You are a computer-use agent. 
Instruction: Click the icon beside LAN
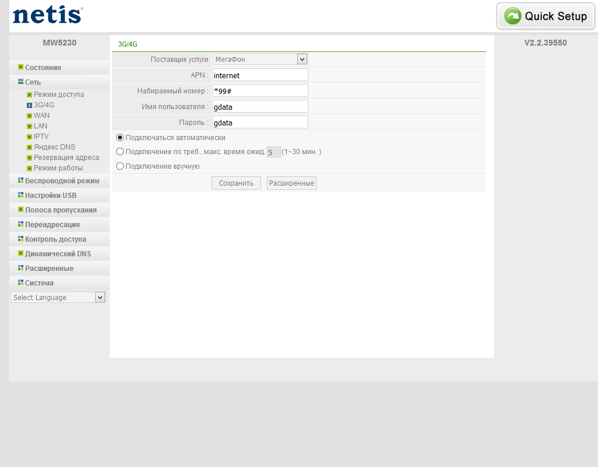pyautogui.click(x=29, y=126)
